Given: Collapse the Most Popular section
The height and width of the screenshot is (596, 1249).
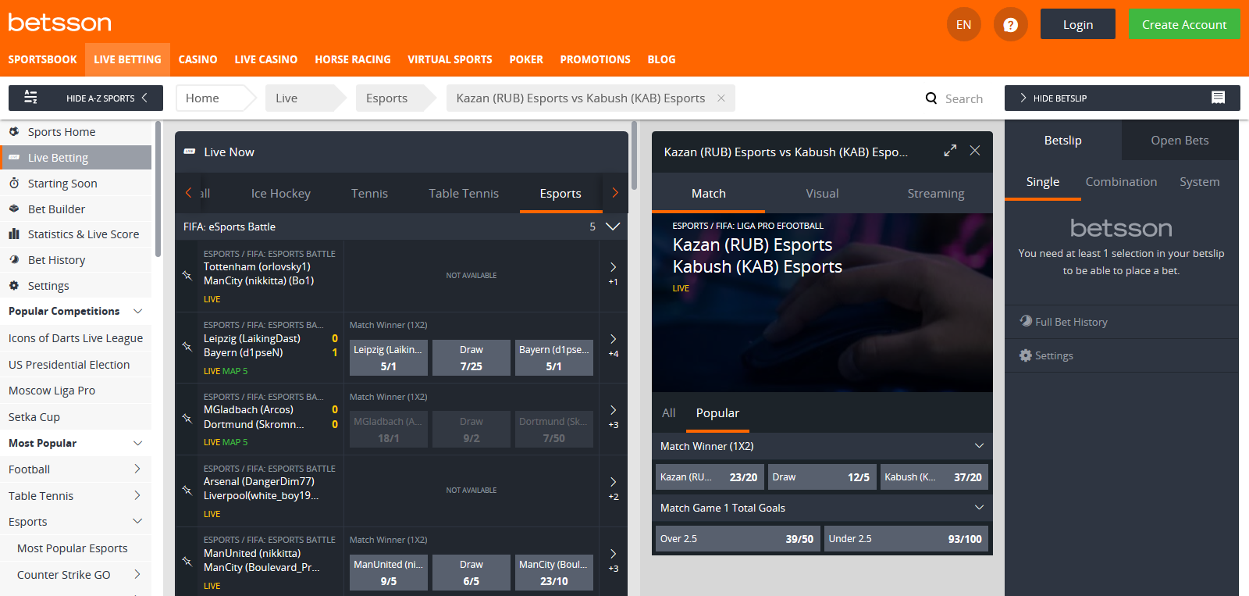Looking at the screenshot, I should [138, 443].
